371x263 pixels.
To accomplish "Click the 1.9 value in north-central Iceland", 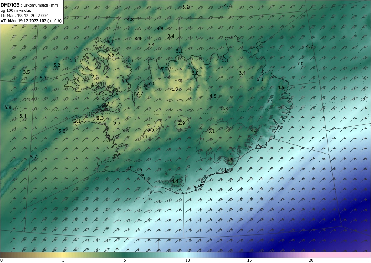I will [175, 89].
